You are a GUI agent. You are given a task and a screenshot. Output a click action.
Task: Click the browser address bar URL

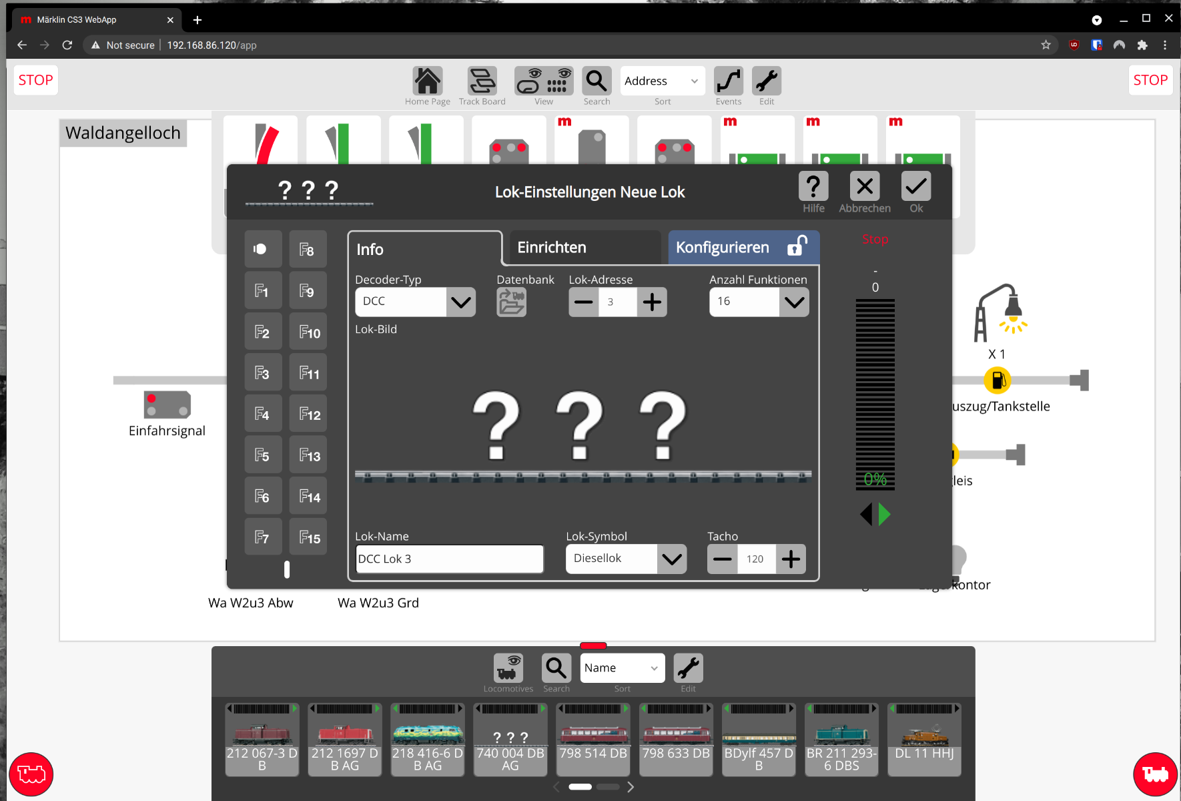pyautogui.click(x=212, y=45)
